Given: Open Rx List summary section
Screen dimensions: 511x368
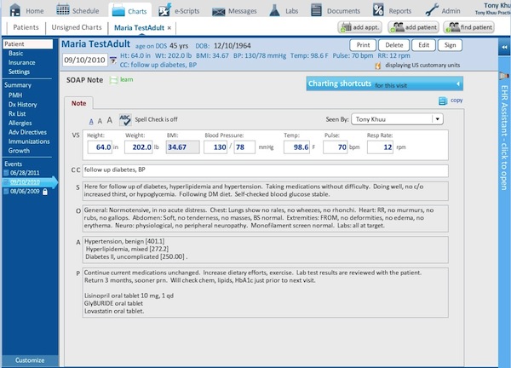Looking at the screenshot, I should coord(17,114).
